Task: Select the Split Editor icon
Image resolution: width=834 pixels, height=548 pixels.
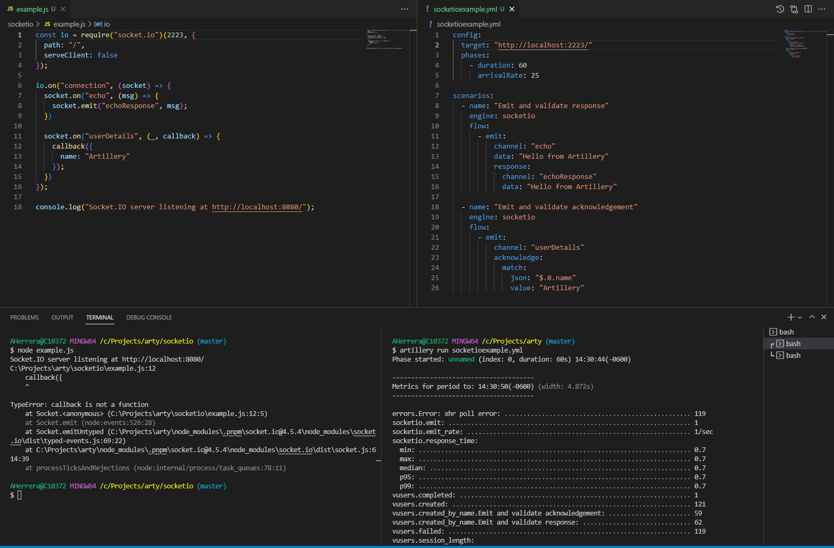Action: pyautogui.click(x=808, y=9)
